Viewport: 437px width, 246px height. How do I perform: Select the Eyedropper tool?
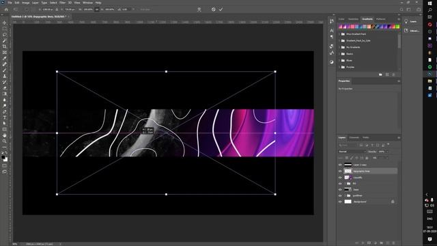pyautogui.click(x=5, y=58)
